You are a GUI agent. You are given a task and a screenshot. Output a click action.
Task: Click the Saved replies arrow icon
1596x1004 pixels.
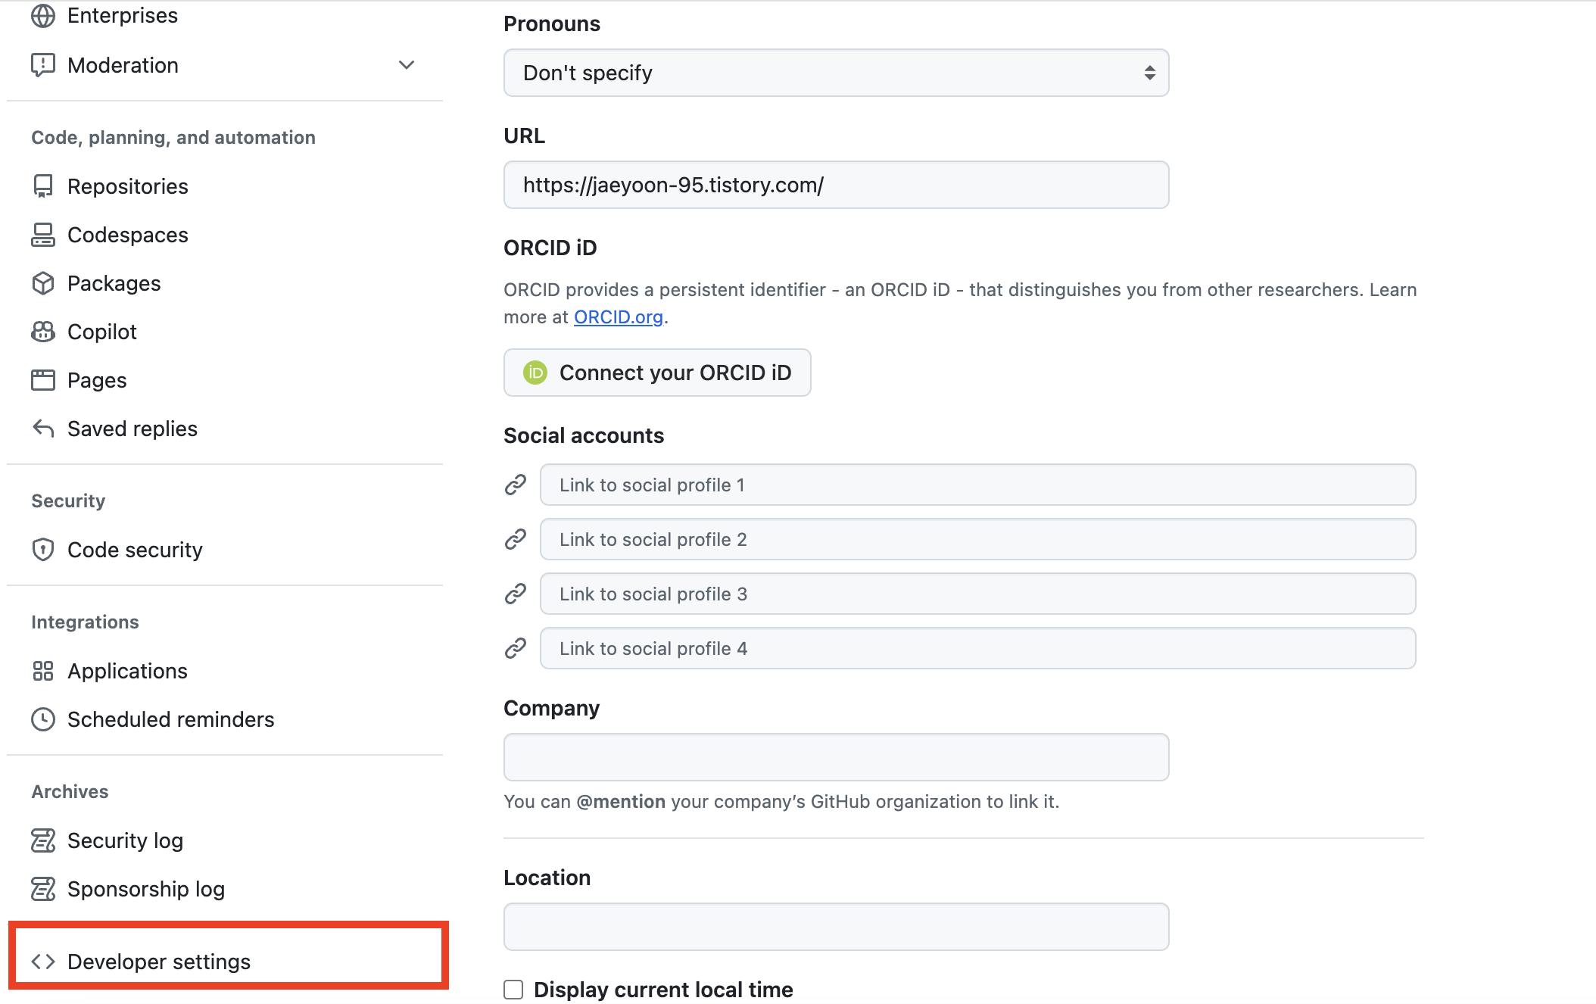tap(43, 429)
